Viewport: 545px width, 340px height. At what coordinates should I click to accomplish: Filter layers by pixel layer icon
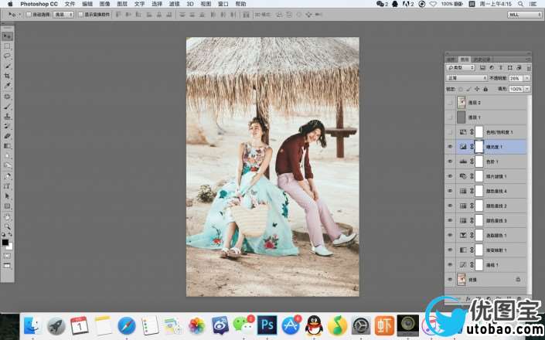[x=482, y=68]
